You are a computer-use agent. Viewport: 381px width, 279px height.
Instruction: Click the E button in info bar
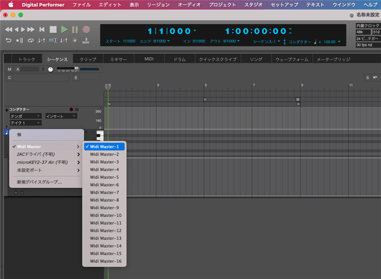pos(76,78)
